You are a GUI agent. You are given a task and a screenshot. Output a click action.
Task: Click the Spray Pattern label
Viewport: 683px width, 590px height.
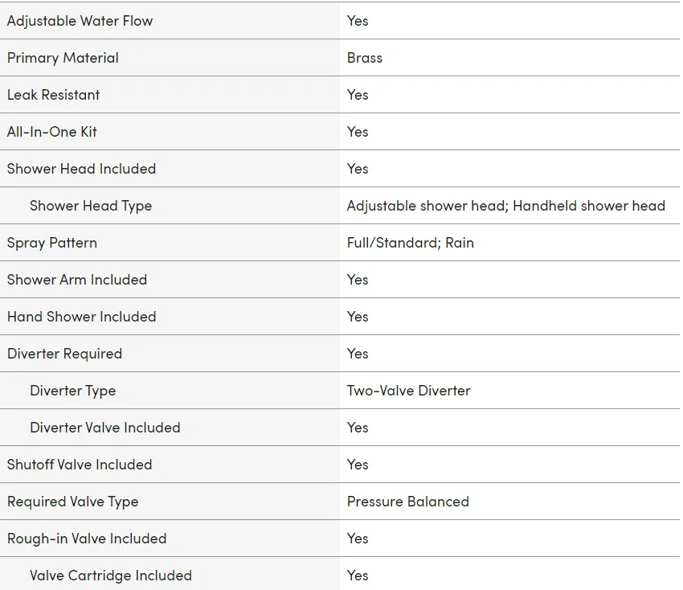tap(52, 243)
